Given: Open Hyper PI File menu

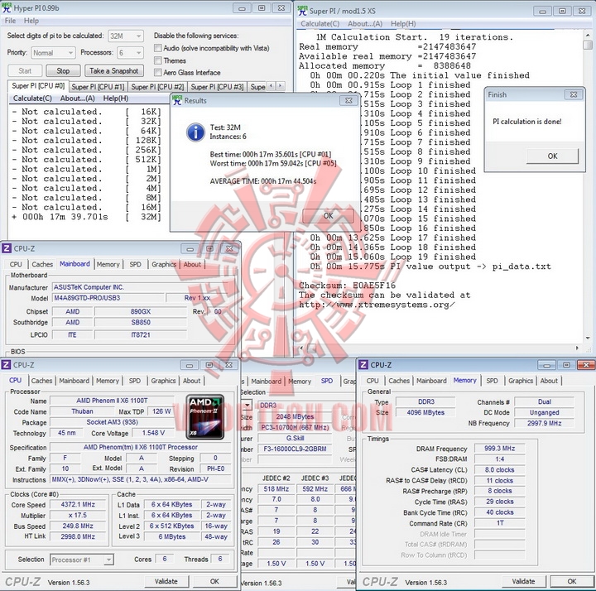Looking at the screenshot, I should [10, 21].
